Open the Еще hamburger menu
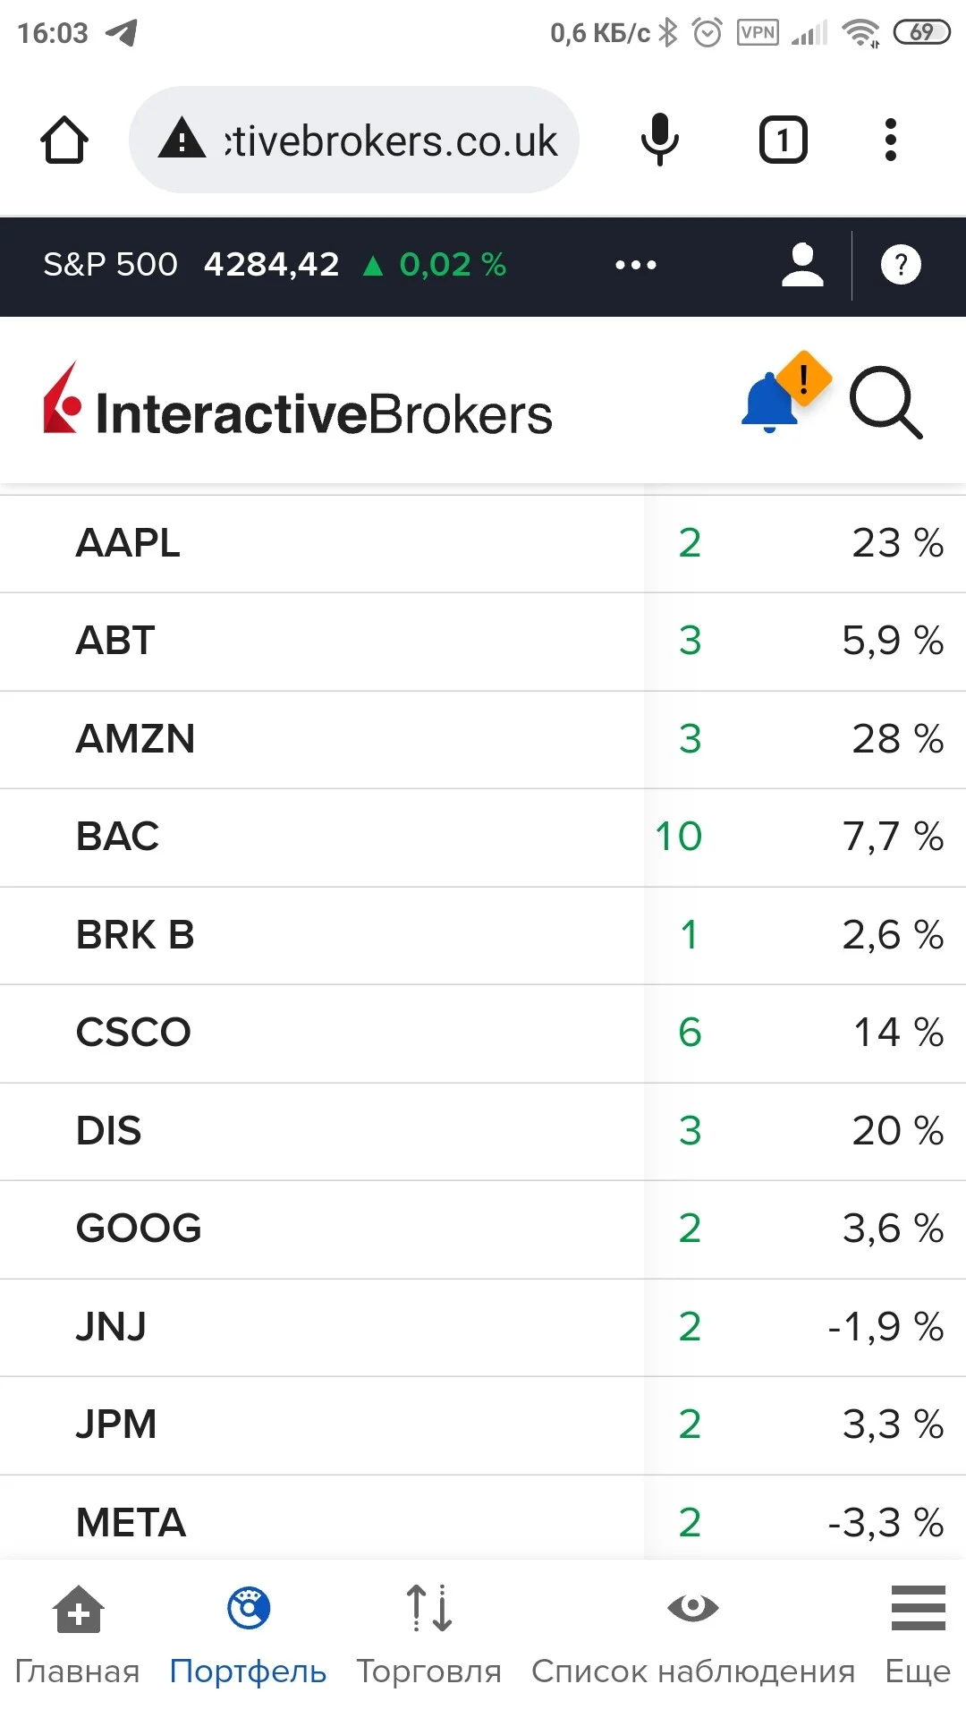The image size is (966, 1718). click(x=918, y=1635)
